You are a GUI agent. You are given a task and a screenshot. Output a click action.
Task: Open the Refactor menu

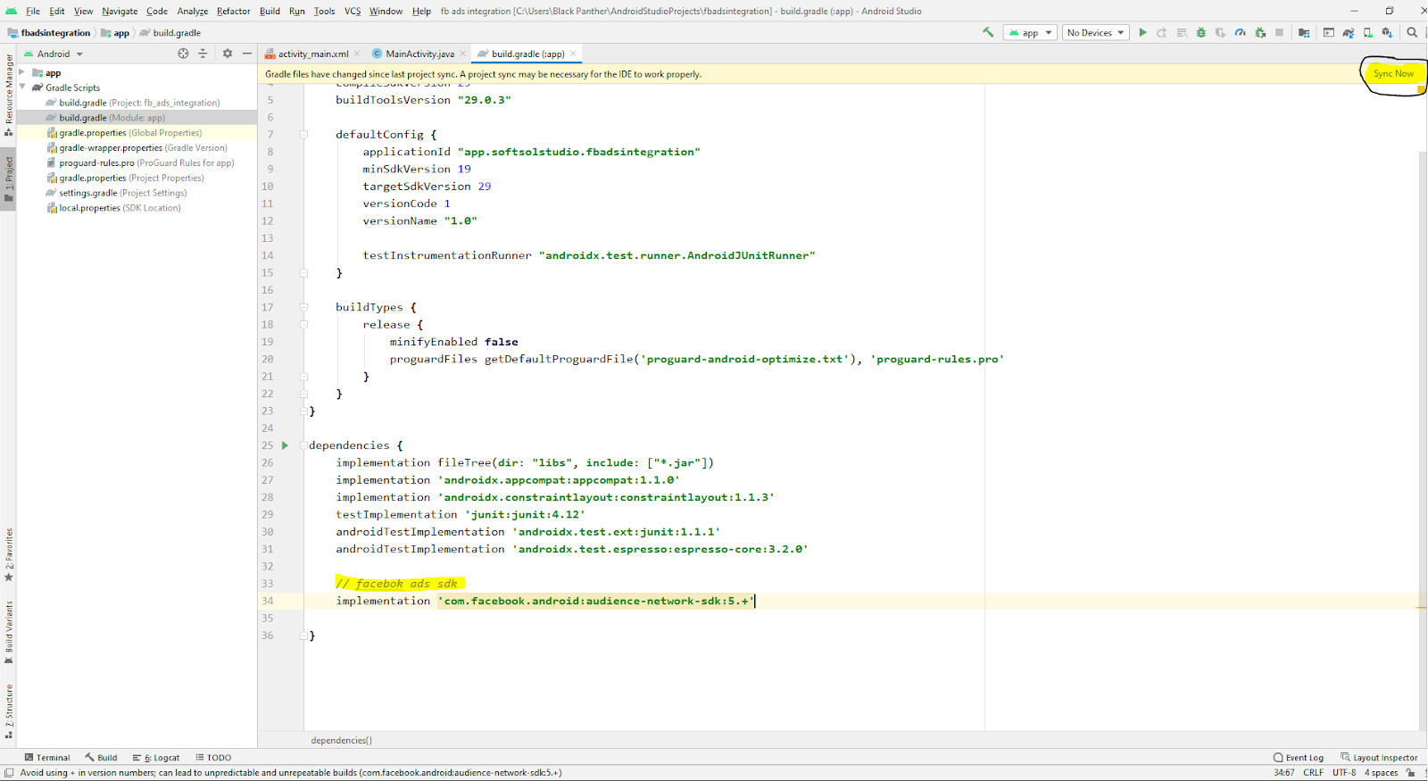[233, 11]
